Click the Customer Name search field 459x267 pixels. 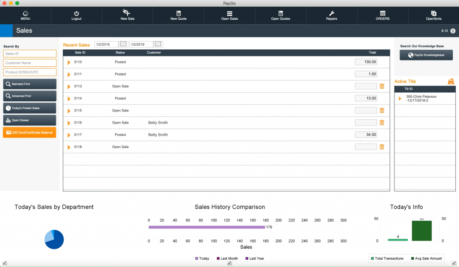(30, 63)
